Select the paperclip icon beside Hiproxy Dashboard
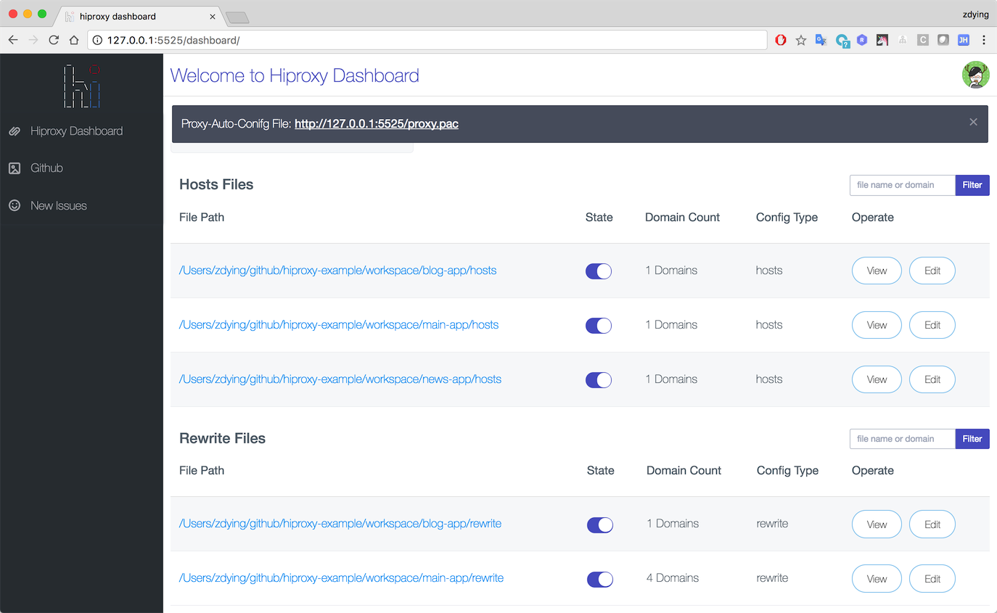 point(15,131)
